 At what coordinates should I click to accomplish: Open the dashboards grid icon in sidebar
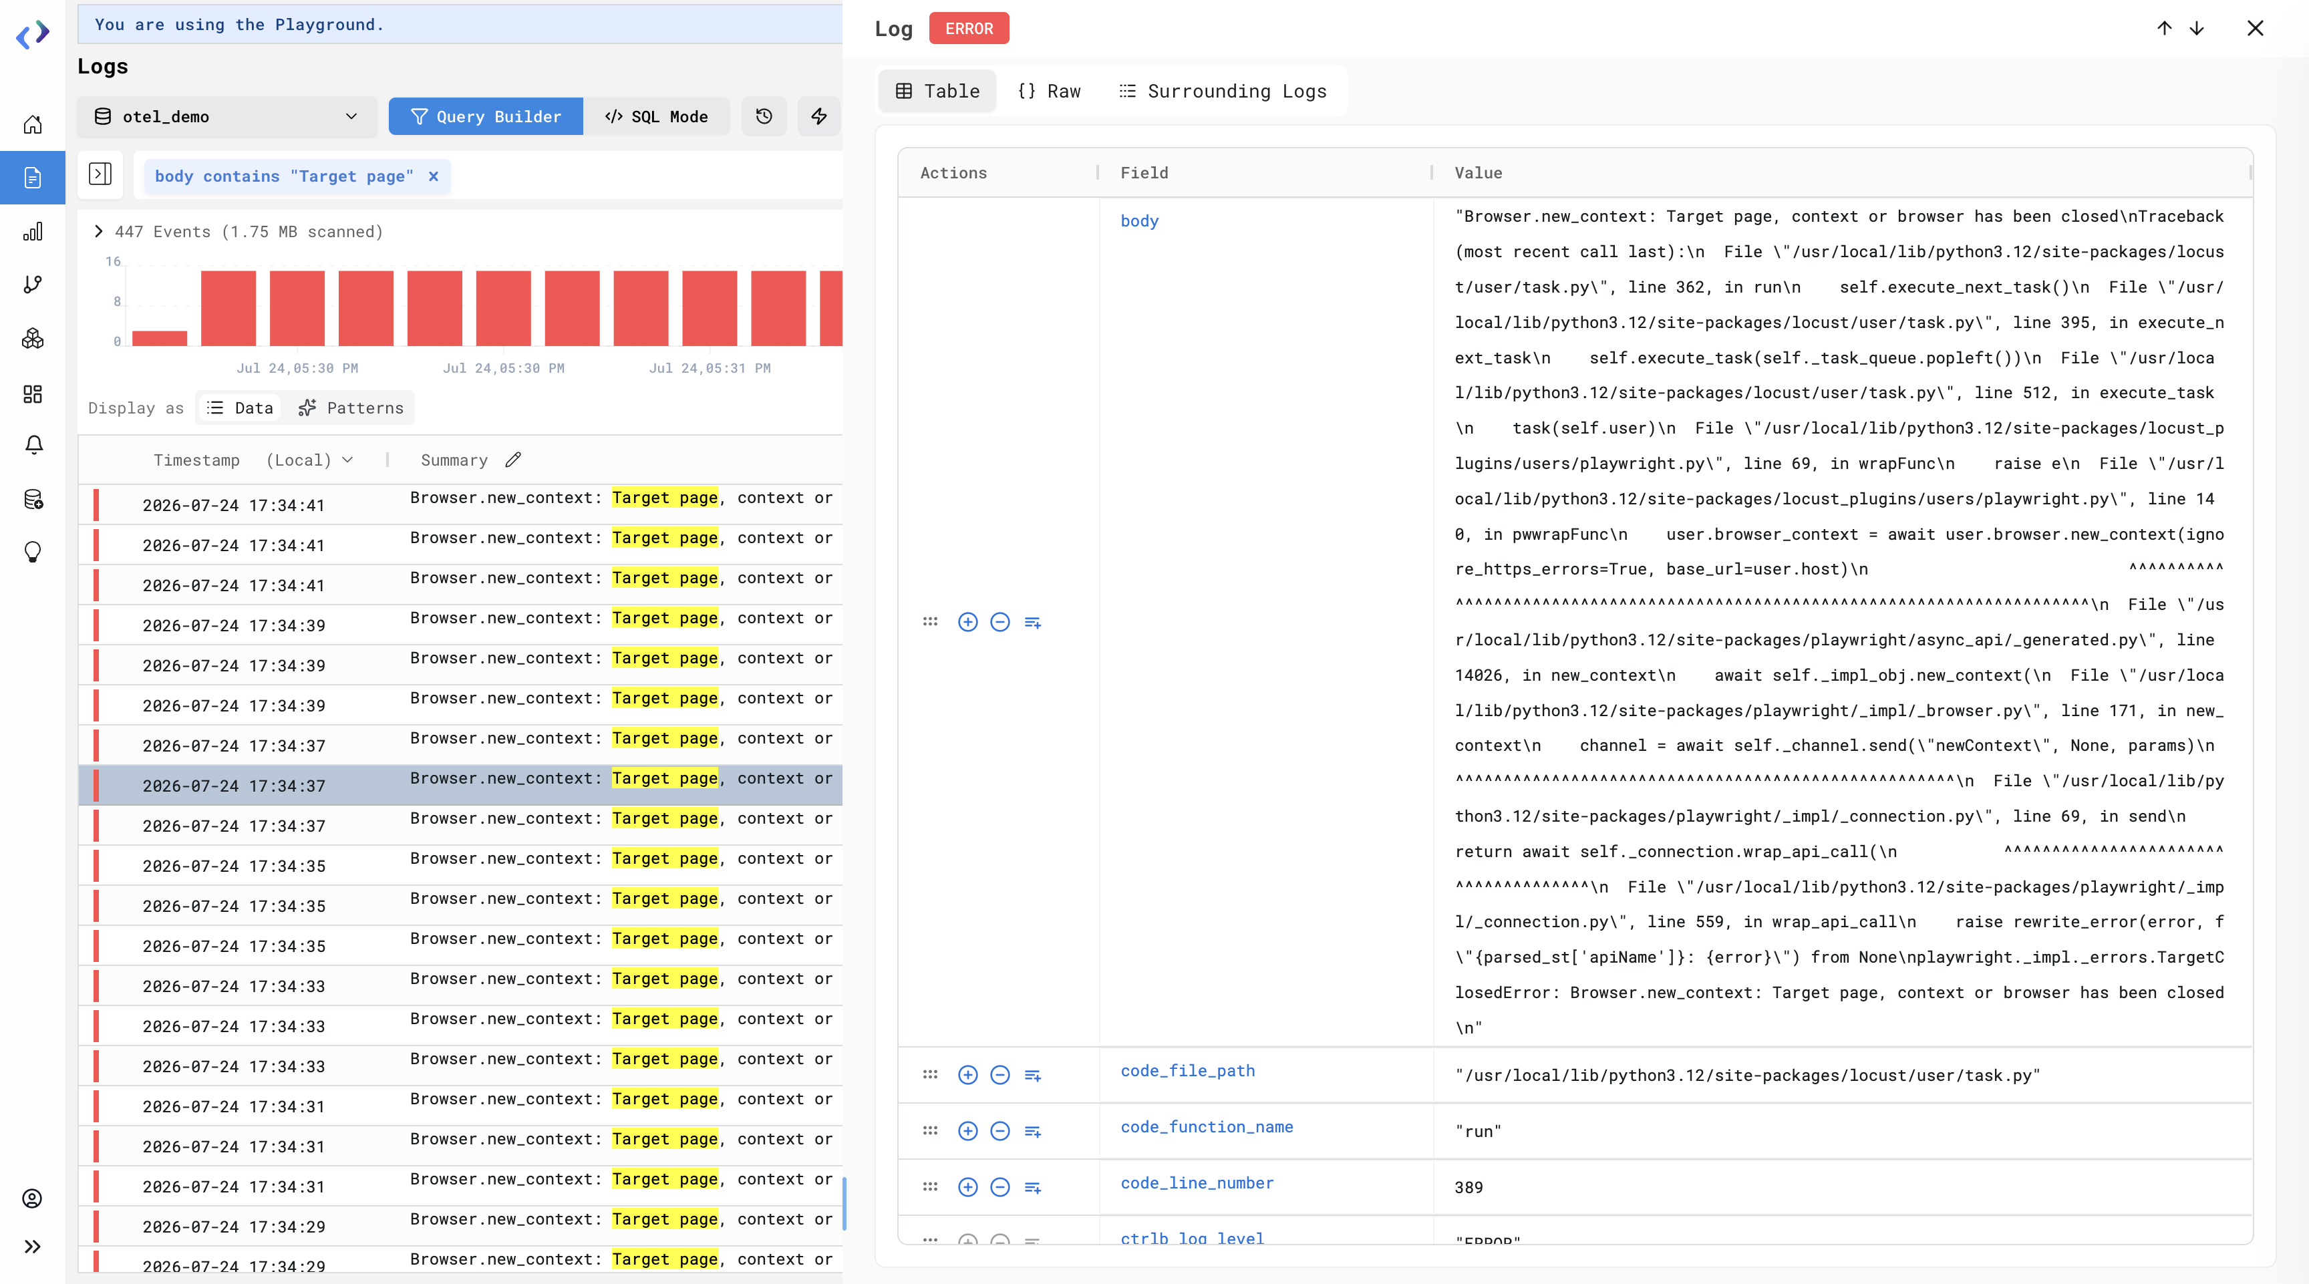[32, 393]
